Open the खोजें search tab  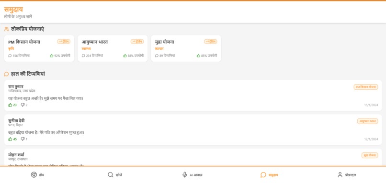115,175
